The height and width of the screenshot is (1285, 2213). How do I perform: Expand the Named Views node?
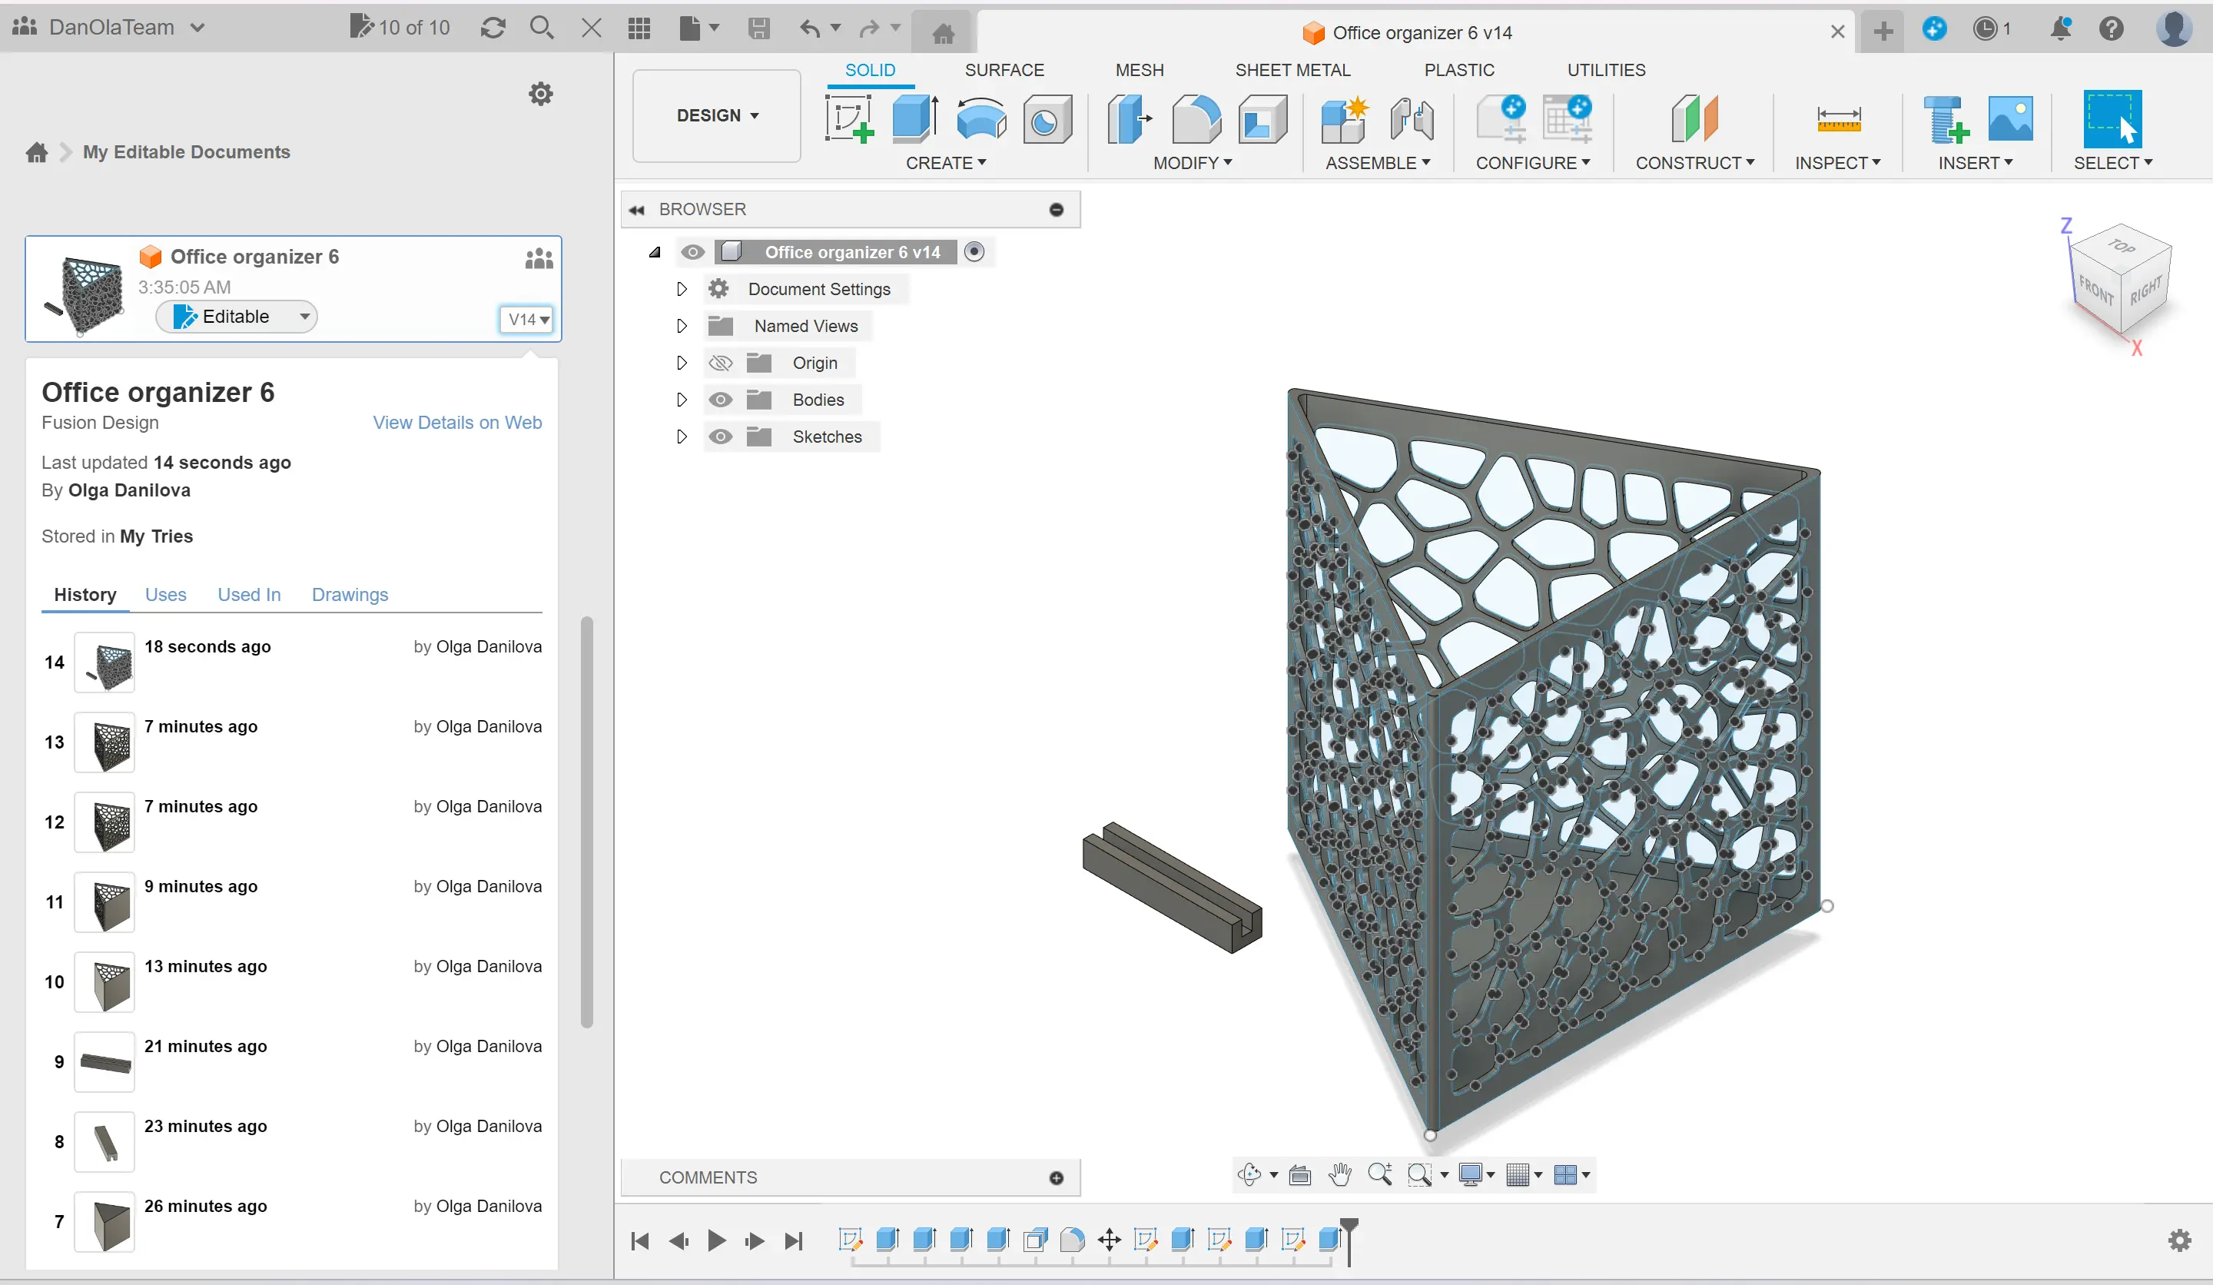682,326
